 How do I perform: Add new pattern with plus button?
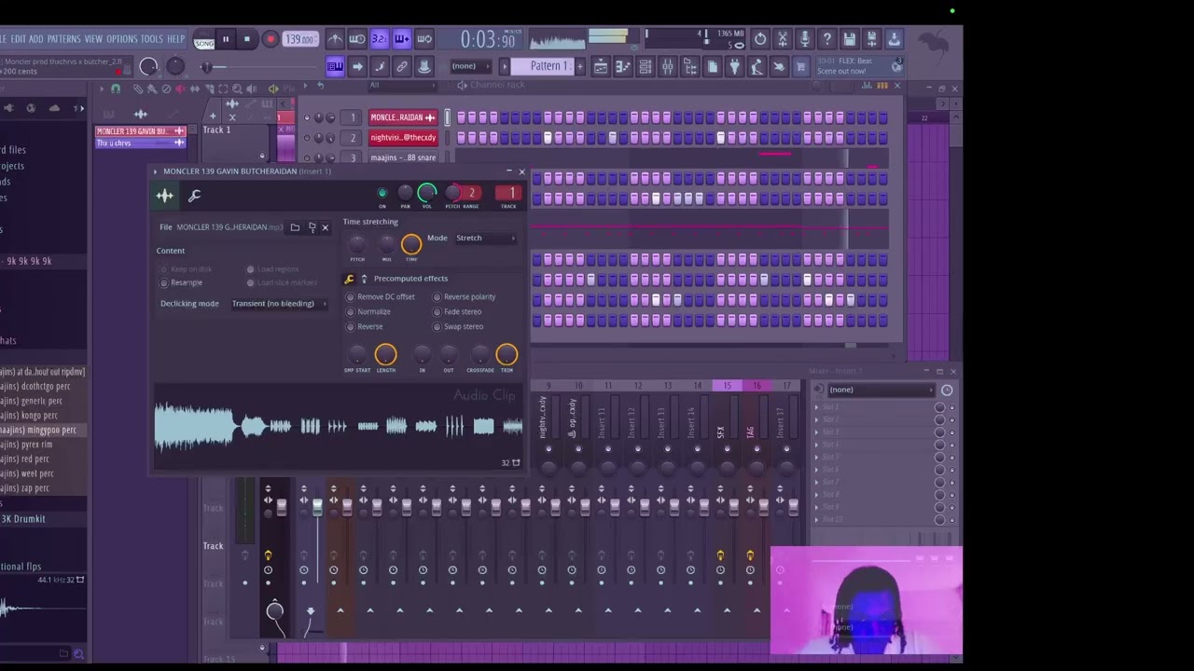579,66
